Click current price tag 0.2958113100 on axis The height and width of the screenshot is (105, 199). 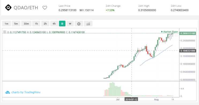188,33
